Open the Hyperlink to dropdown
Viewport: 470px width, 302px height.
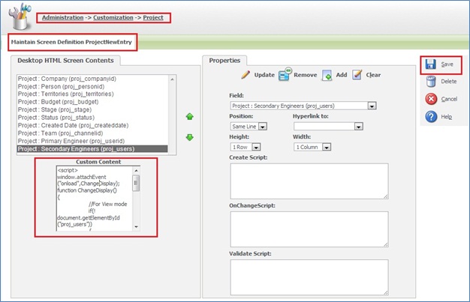pos(358,127)
